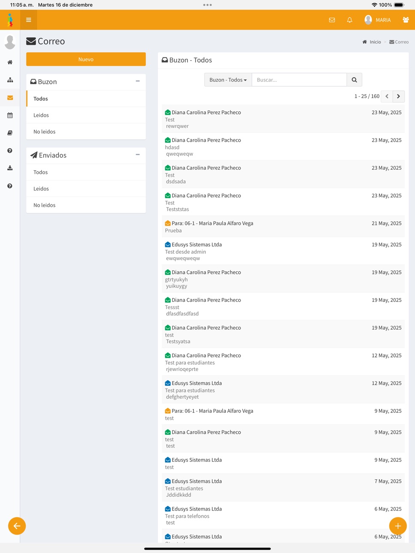Open the users group icon in top bar
The image size is (415, 553).
coord(406,20)
